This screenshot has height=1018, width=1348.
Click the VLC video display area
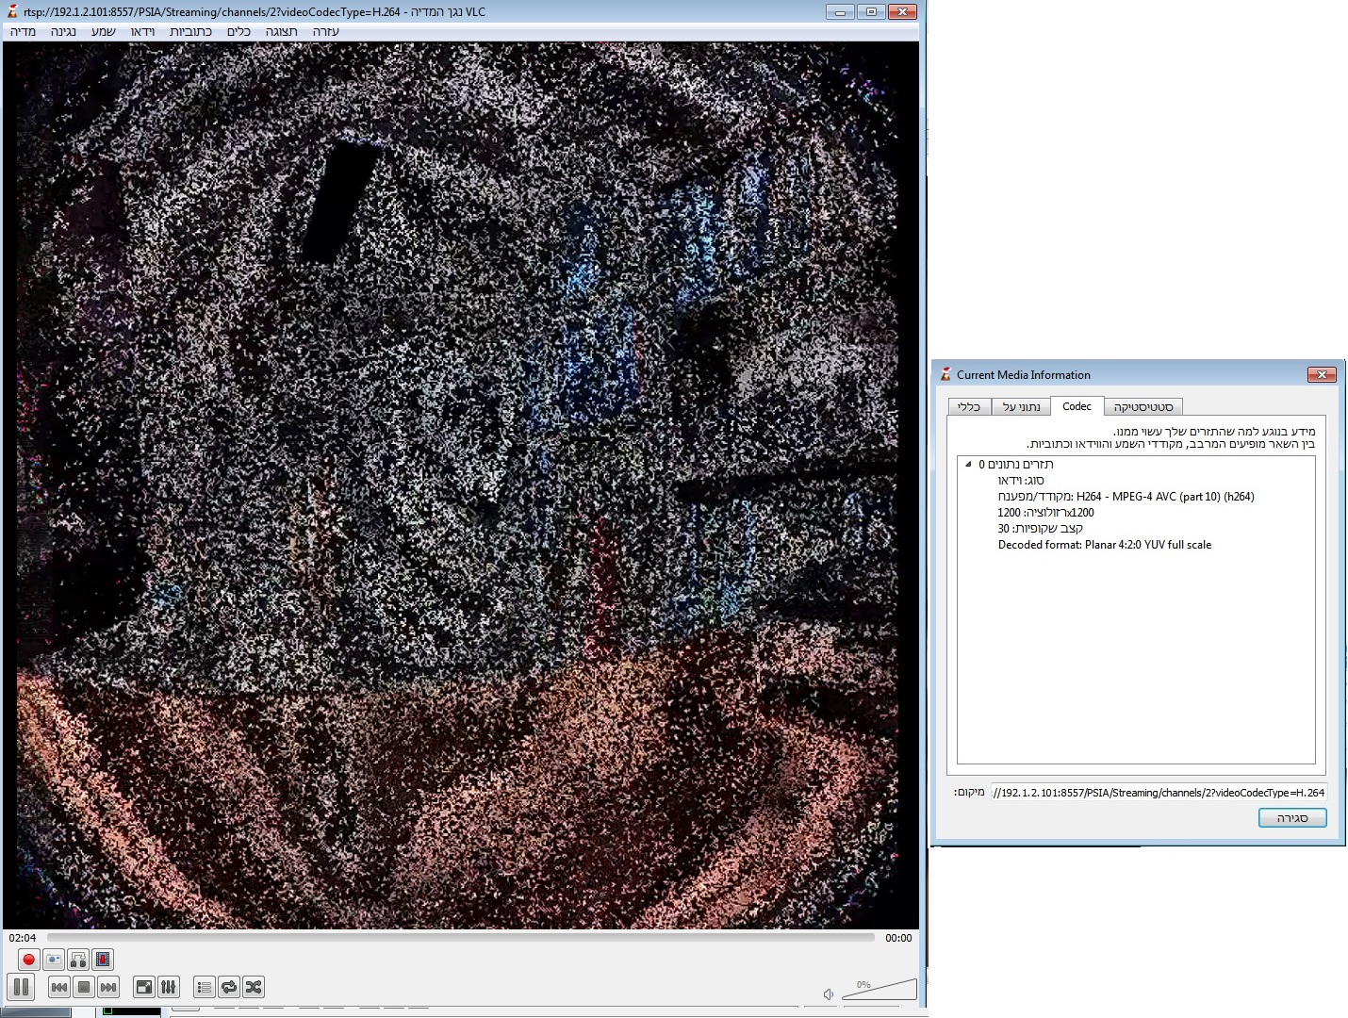(460, 485)
